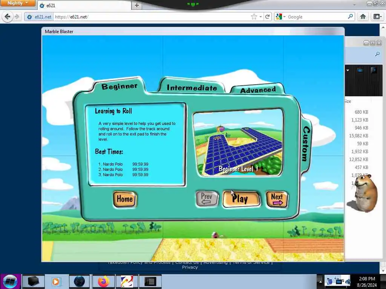Expand the view dropdown arrow in the Explorer window

tap(348, 70)
